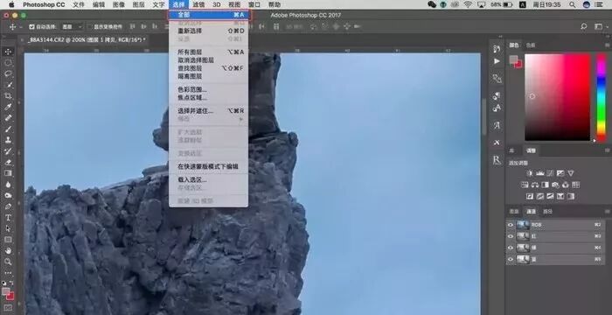Select the Healing Brush tool
Image resolution: width=612 pixels, height=315 pixels.
(8, 117)
